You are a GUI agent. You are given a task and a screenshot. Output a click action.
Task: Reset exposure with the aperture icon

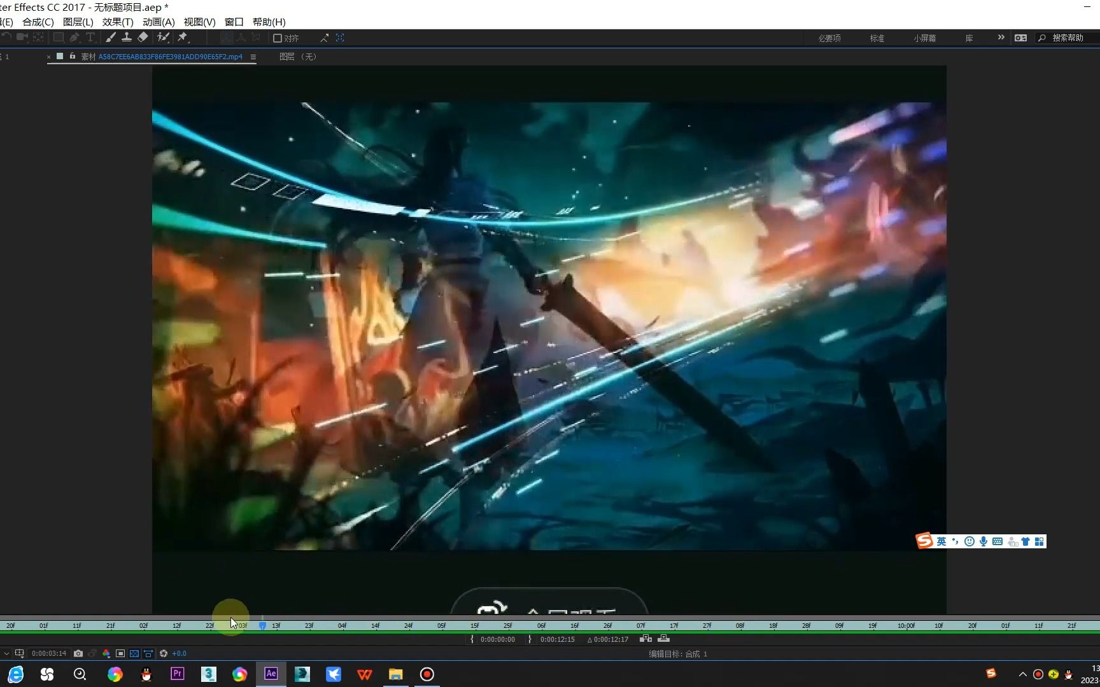coord(164,653)
